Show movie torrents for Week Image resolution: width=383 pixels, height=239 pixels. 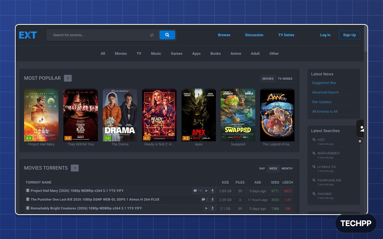[273, 168]
